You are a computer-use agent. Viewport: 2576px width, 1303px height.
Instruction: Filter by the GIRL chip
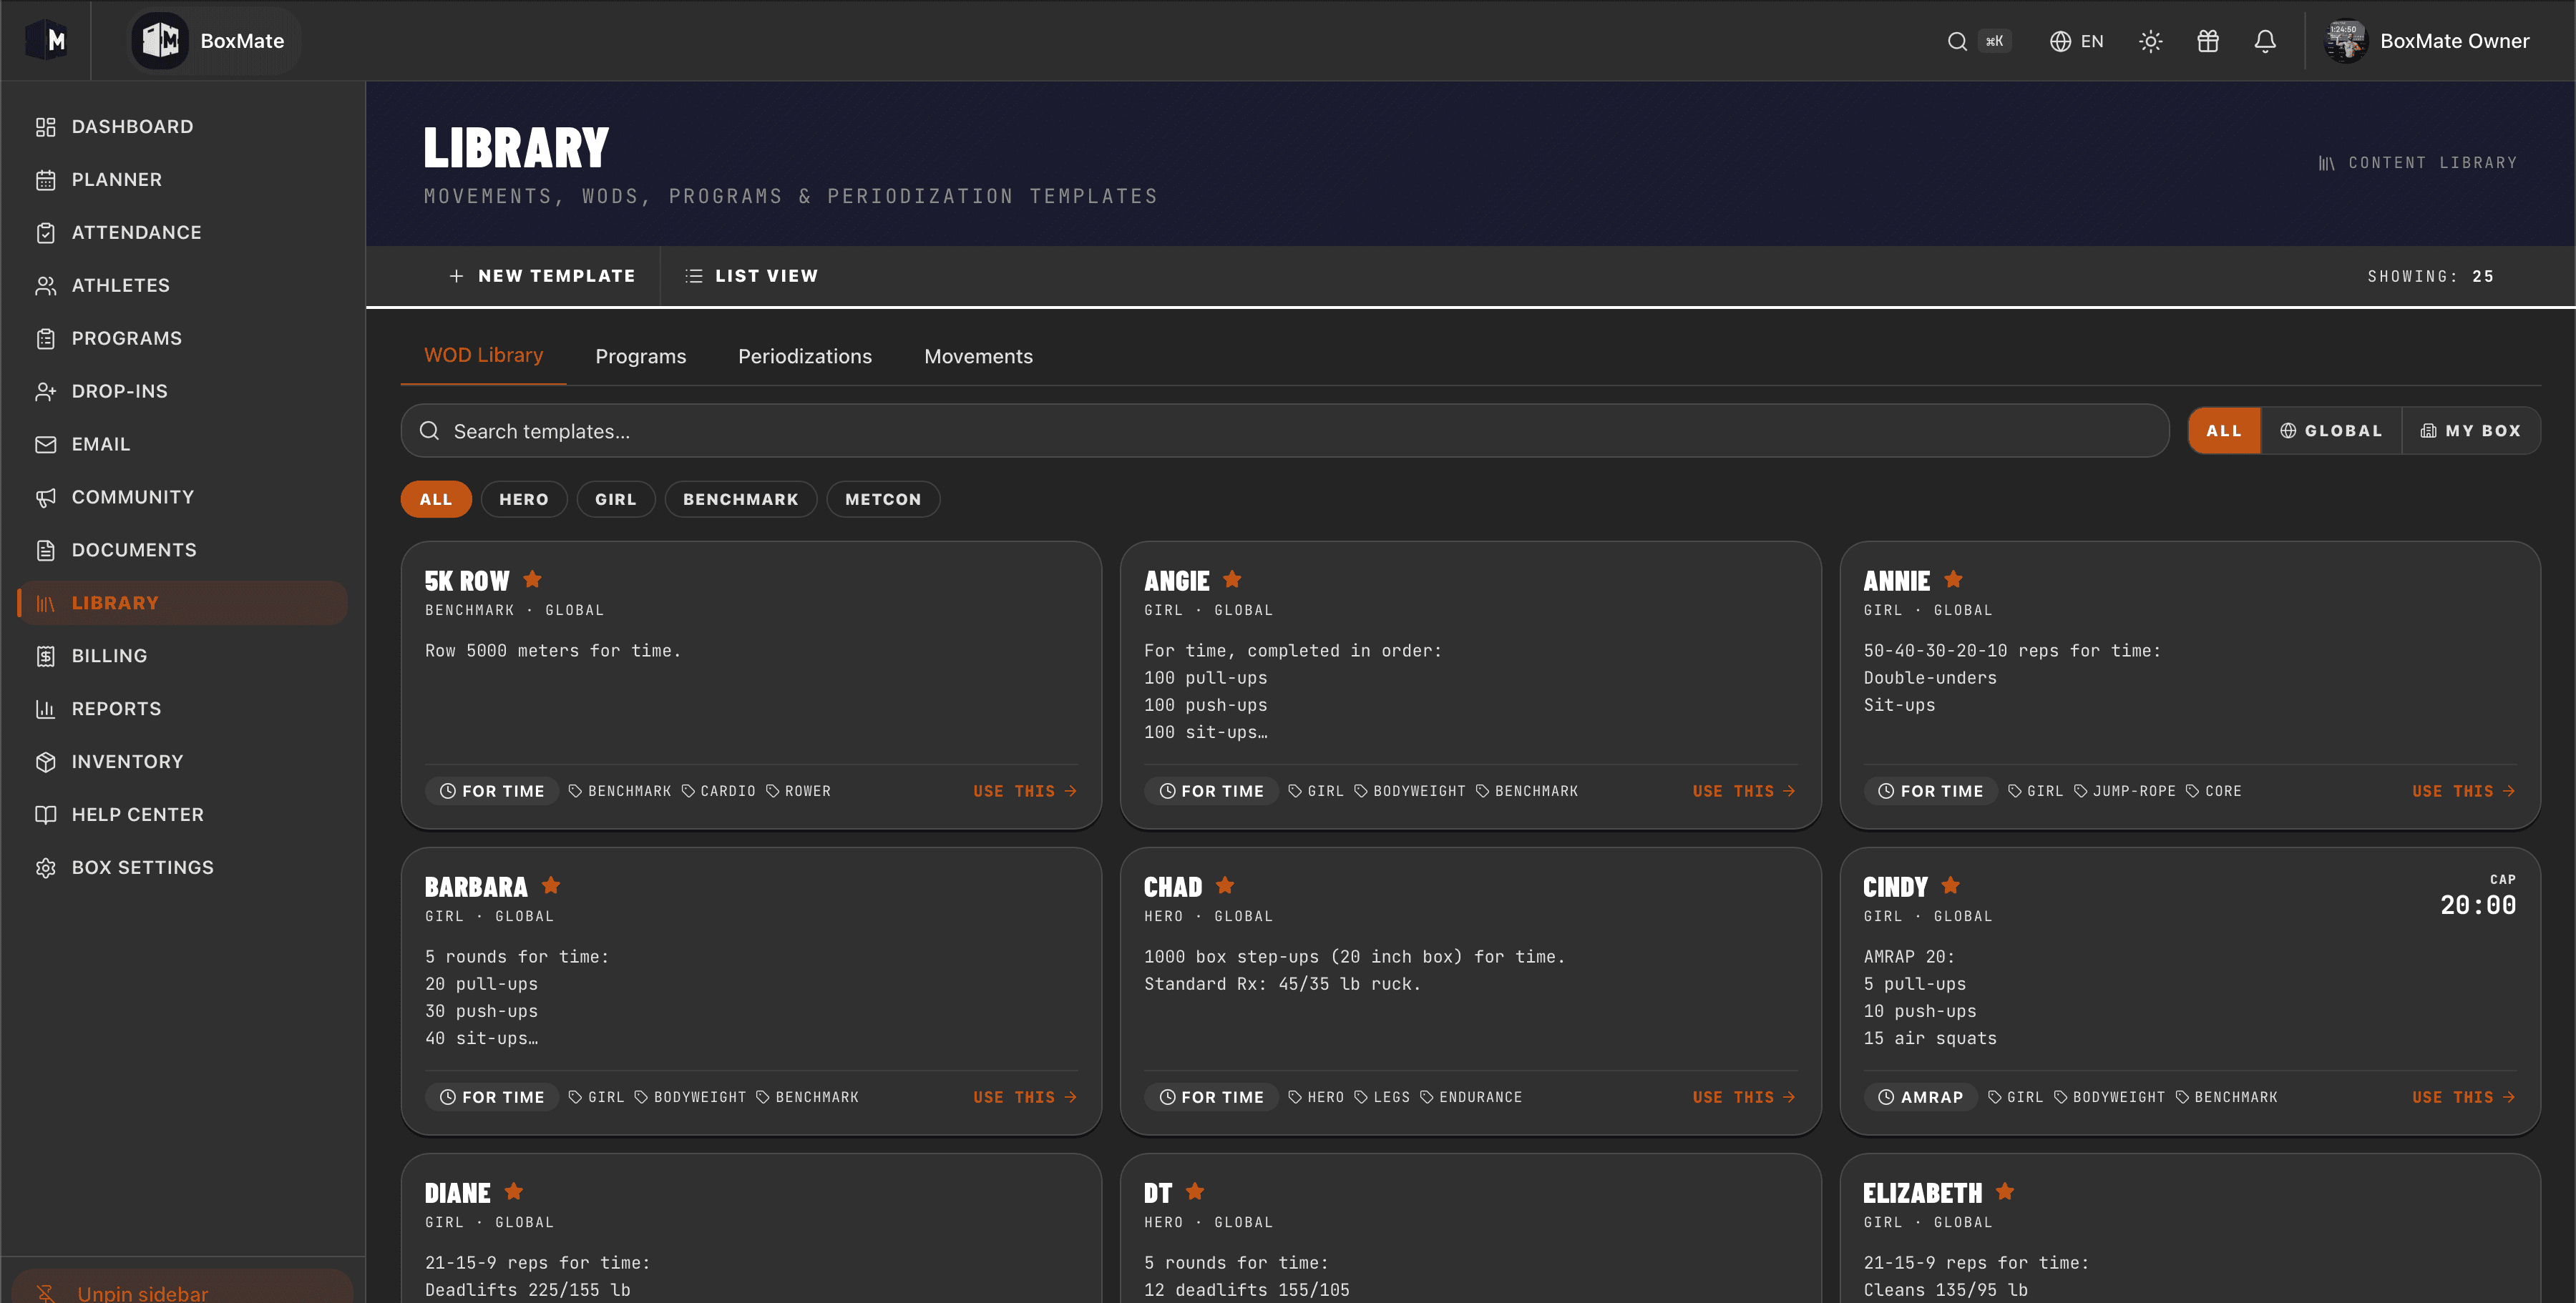616,500
